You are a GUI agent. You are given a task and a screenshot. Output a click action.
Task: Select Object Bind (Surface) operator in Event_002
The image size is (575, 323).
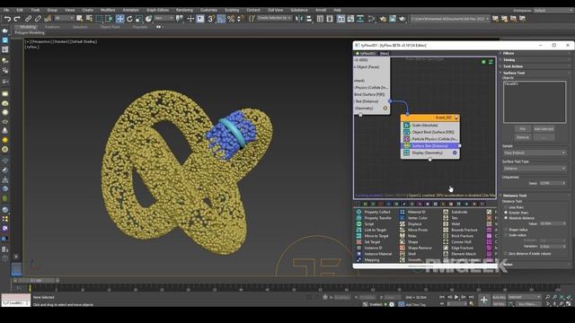pyautogui.click(x=429, y=132)
